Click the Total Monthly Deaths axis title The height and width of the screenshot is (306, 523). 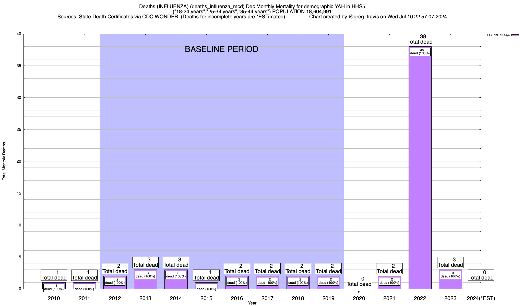(x=4, y=161)
